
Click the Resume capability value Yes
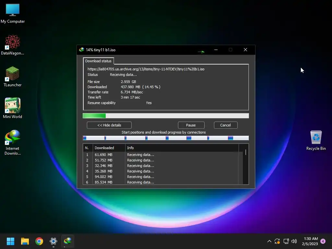tap(149, 103)
